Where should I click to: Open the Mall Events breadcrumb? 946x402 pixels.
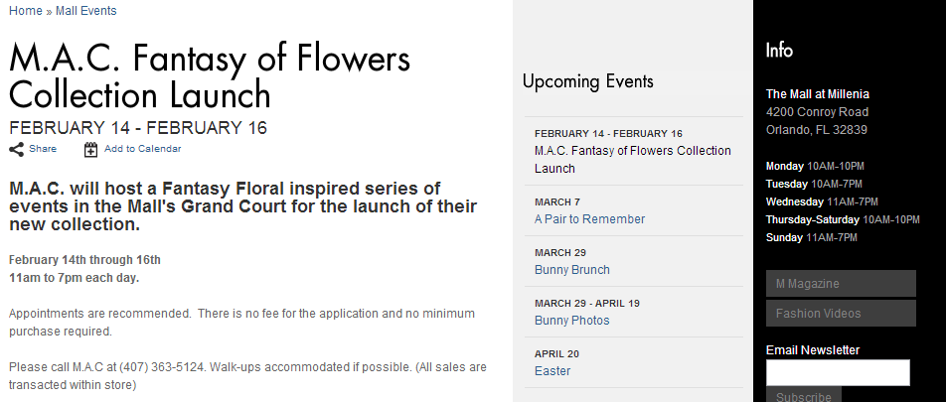tap(85, 11)
